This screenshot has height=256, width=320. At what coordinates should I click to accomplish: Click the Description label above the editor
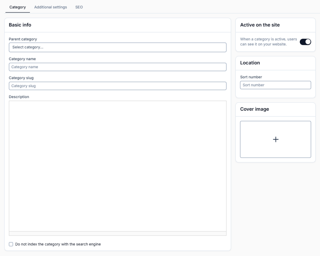click(19, 97)
